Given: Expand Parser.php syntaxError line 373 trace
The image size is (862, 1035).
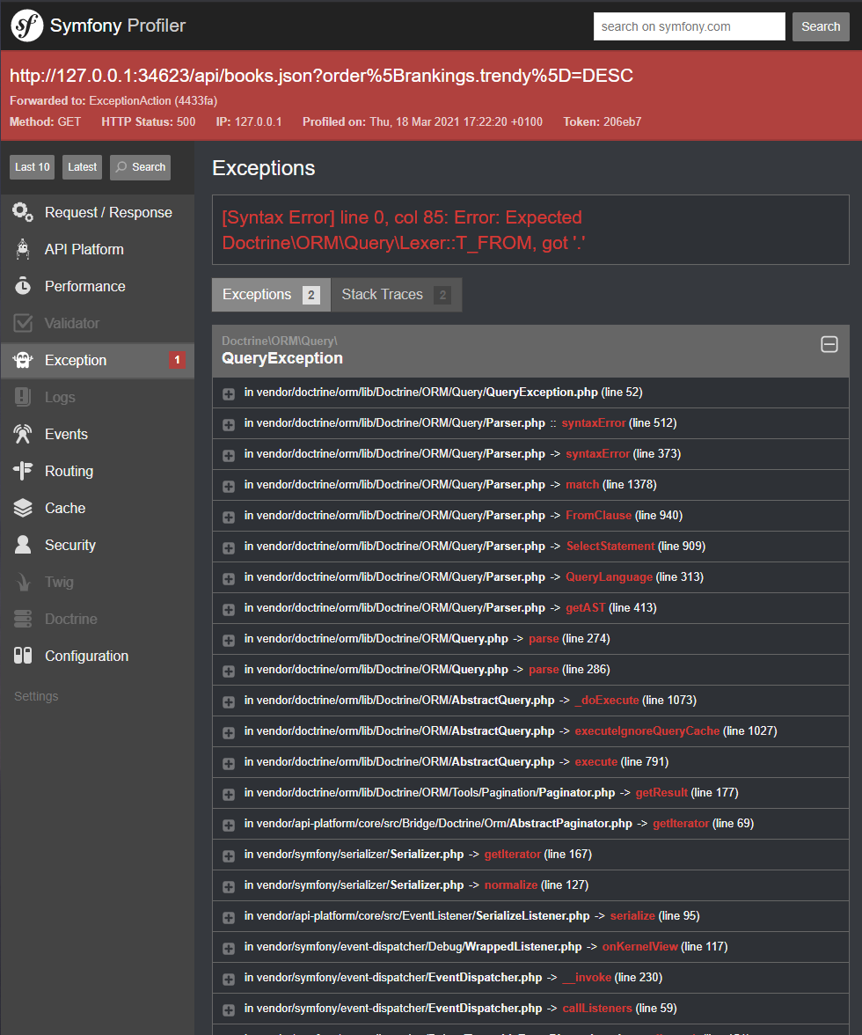Looking at the screenshot, I should click(228, 456).
